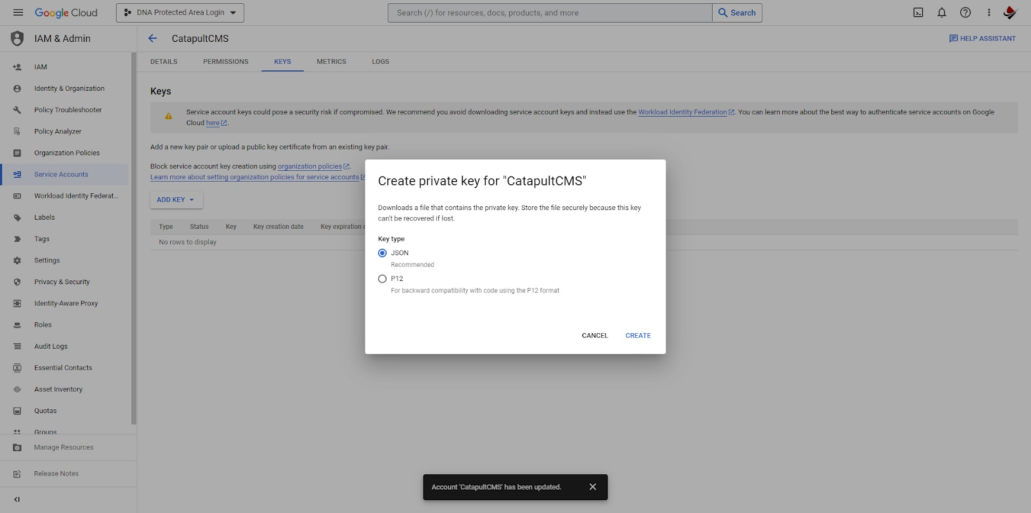The image size is (1031, 513).
Task: Click the Audit Logs list icon
Action: [17, 346]
